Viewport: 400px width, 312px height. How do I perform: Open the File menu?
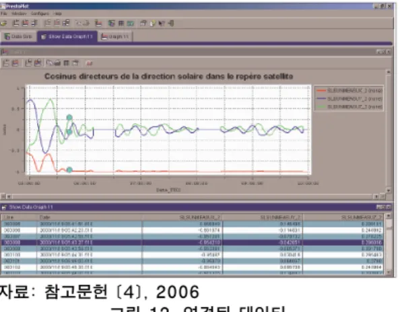(3, 13)
